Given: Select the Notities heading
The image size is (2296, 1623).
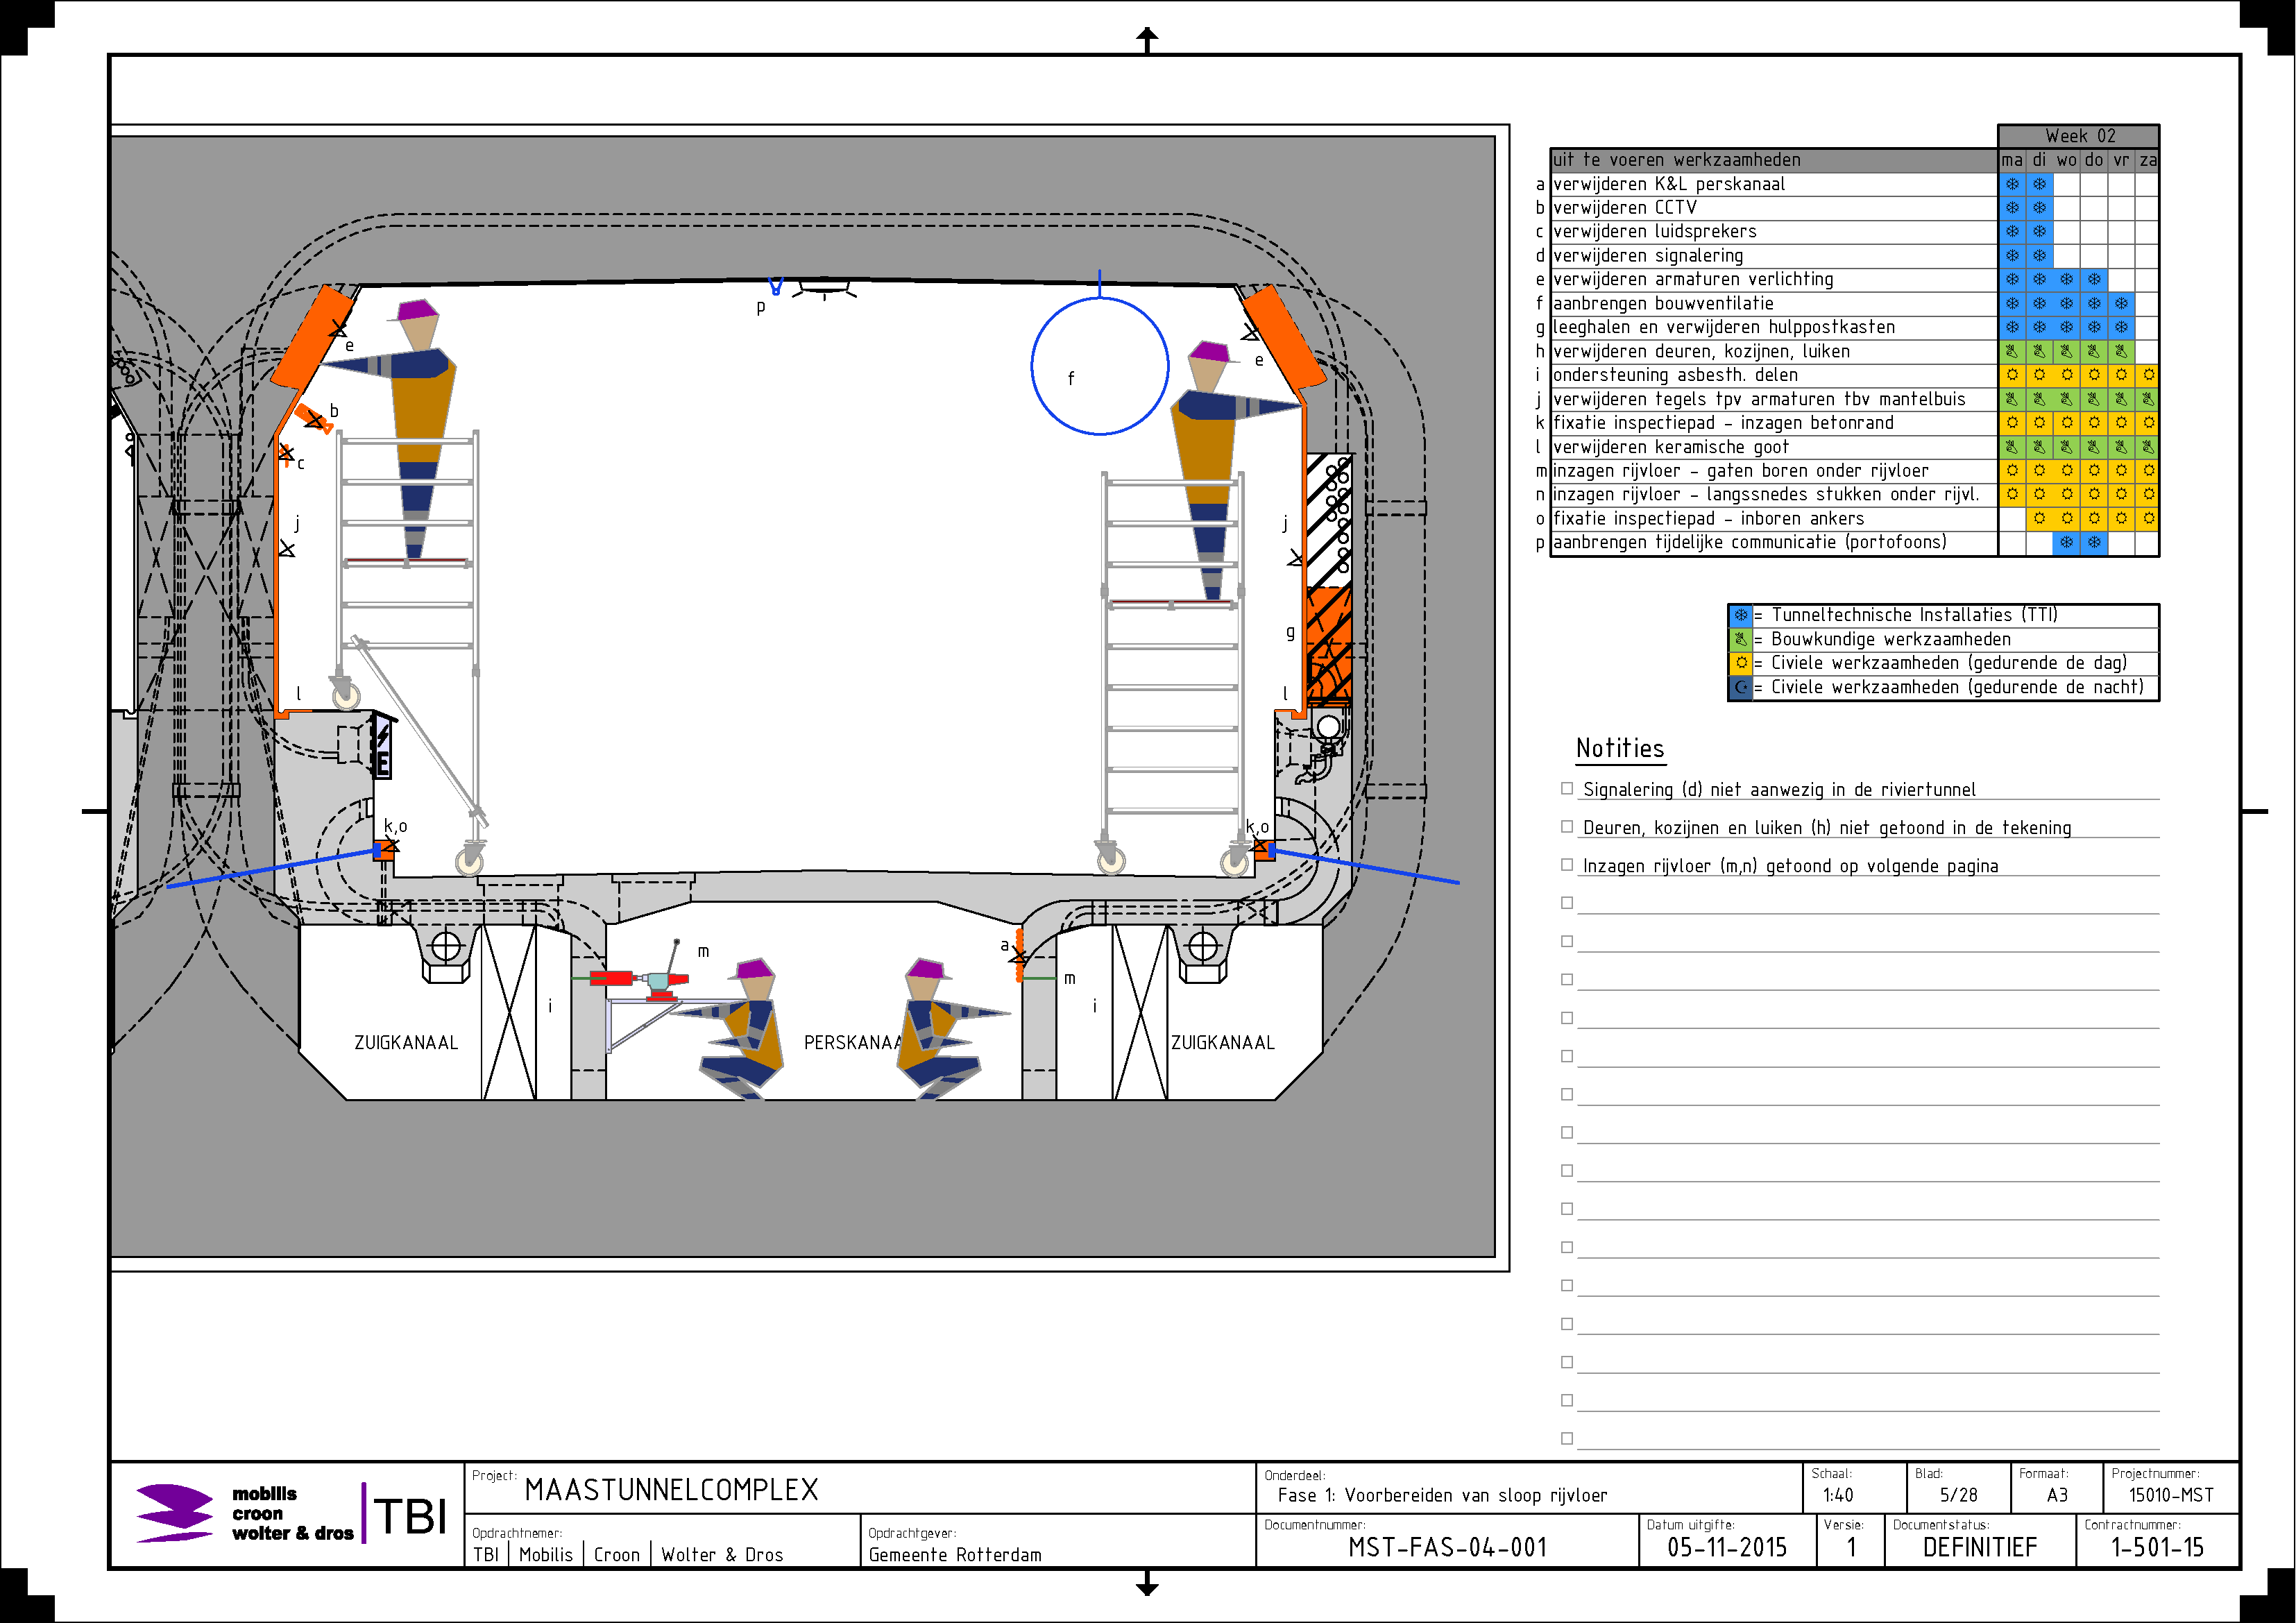Looking at the screenshot, I should (x=1619, y=748).
